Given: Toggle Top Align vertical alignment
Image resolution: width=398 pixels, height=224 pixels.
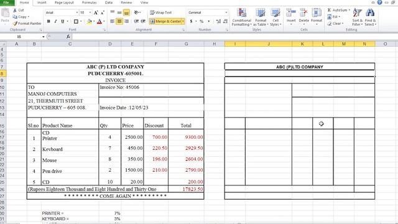Looking at the screenshot, I should point(113,12).
